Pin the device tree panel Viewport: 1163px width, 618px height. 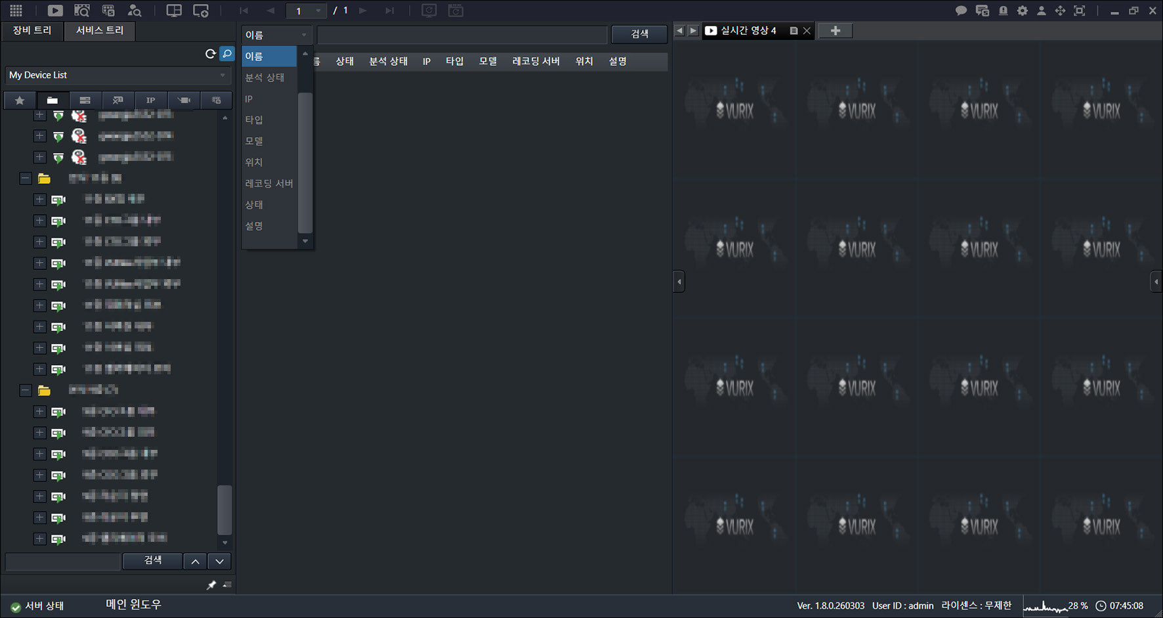(211, 585)
